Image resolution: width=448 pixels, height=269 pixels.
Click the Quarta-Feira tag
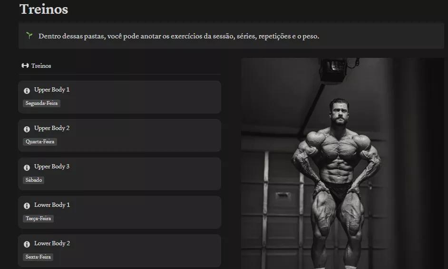[x=40, y=142]
